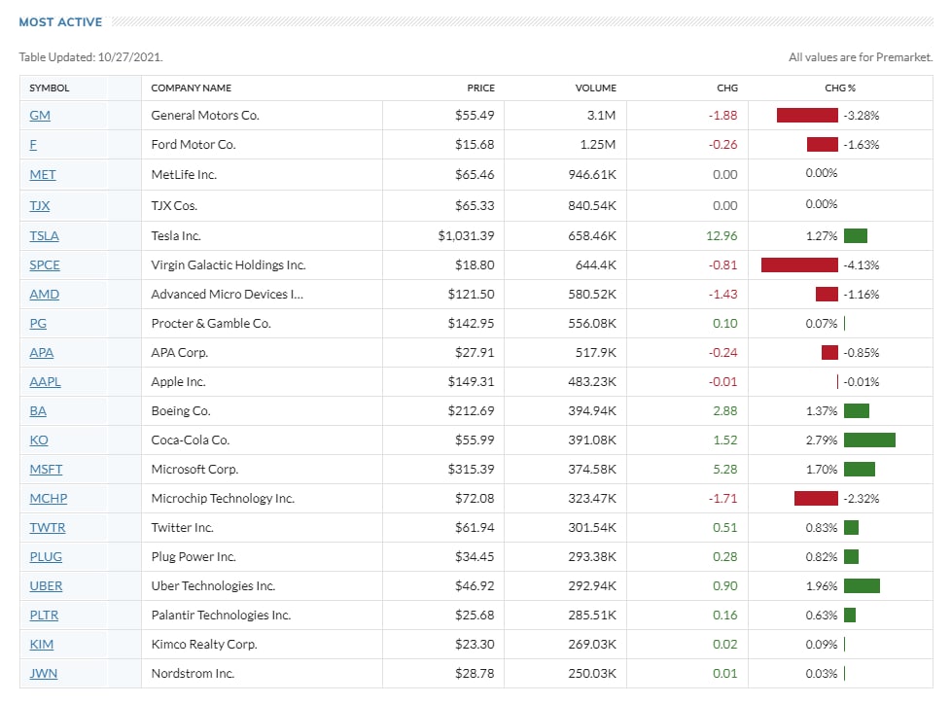The width and height of the screenshot is (951, 704).
Task: Click the green bar for UBER 1.96%
Action: tap(862, 585)
